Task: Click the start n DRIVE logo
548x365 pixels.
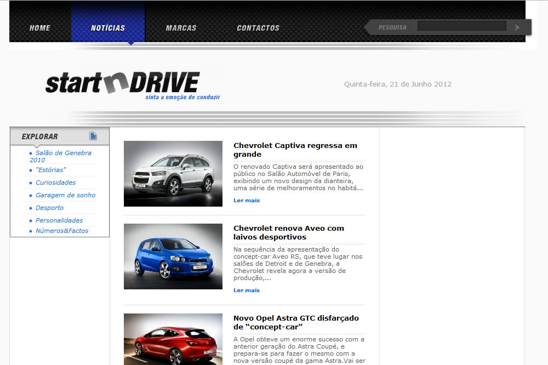Action: pos(123,83)
